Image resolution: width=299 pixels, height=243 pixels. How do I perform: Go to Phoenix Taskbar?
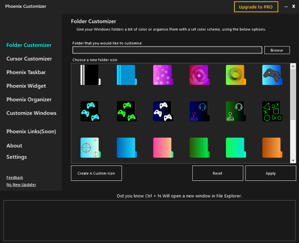[26, 72]
